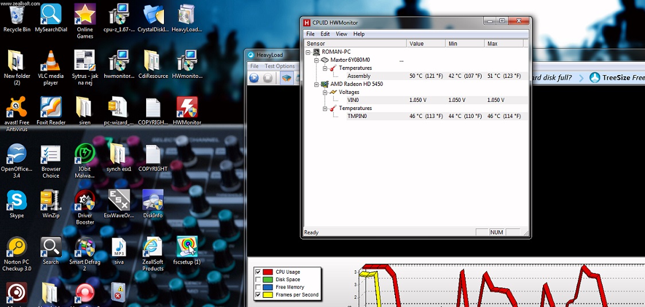Open the synch esx1 folder
This screenshot has height=307, width=645.
click(x=119, y=158)
